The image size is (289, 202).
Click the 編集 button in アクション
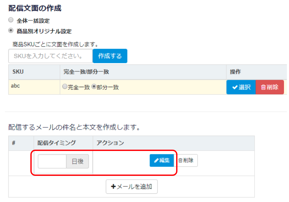click(162, 161)
